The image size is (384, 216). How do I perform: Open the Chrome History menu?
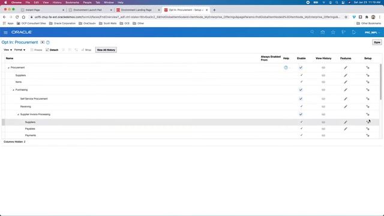[x=57, y=2]
